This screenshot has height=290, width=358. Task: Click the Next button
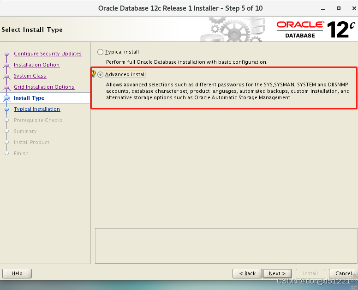pyautogui.click(x=277, y=273)
